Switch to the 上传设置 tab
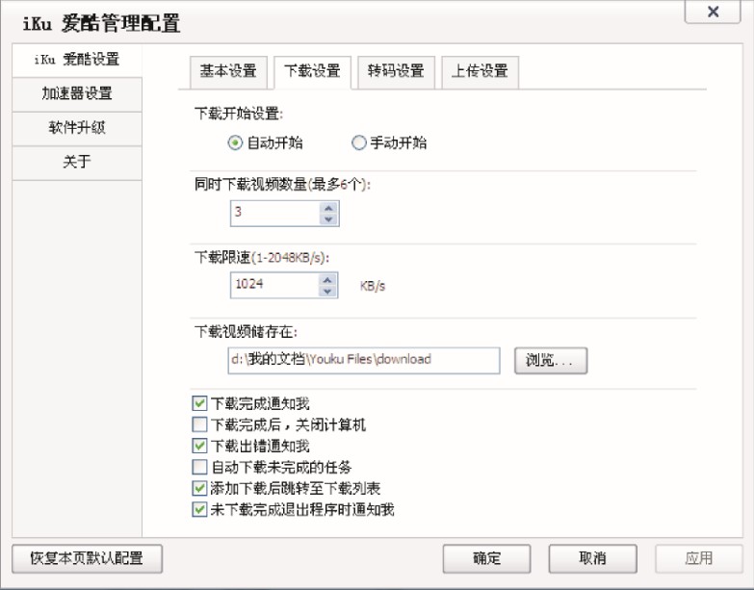 [480, 72]
